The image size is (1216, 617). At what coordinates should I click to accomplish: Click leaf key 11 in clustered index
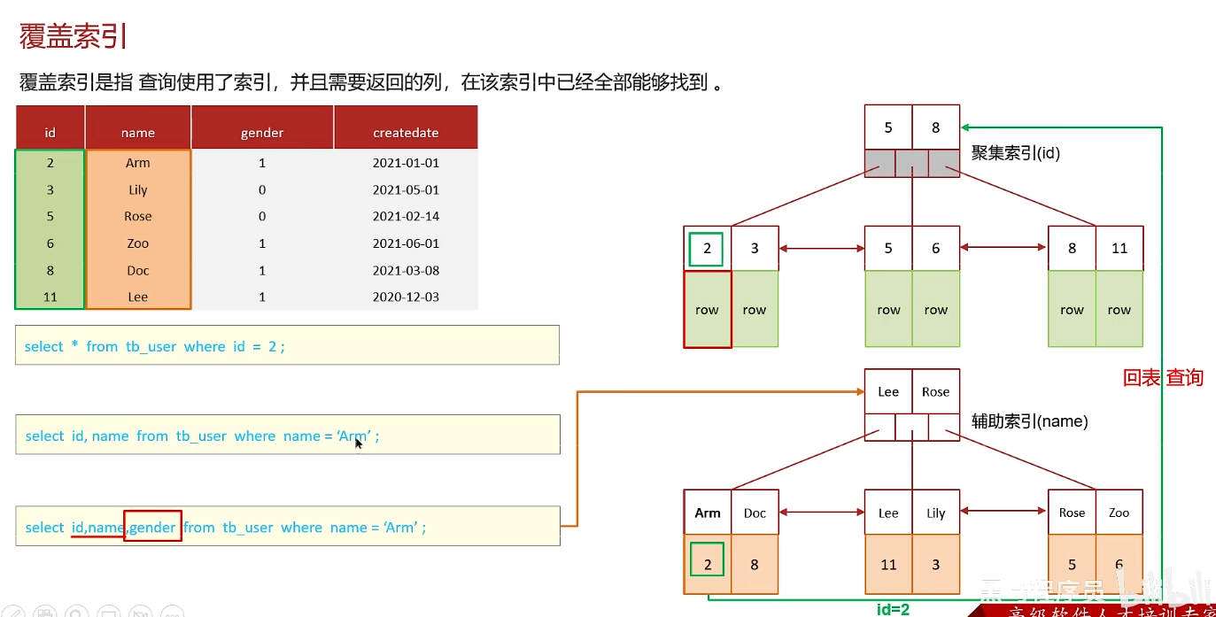point(1119,249)
